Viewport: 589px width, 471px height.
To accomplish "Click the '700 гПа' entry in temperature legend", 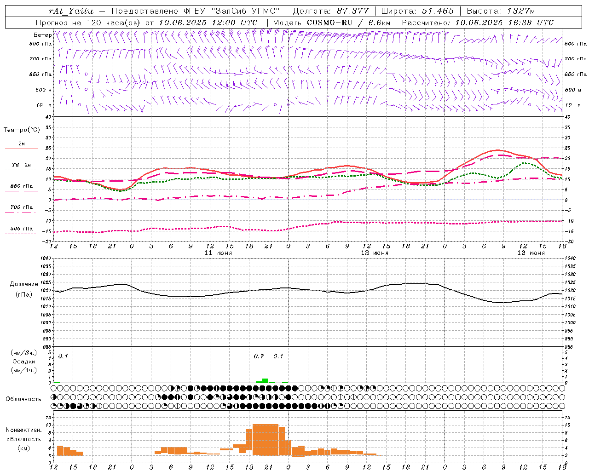I will [22, 207].
